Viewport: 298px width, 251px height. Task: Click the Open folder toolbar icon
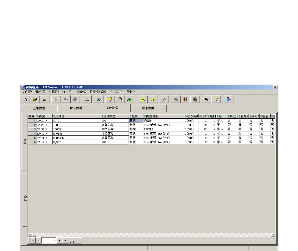35,99
